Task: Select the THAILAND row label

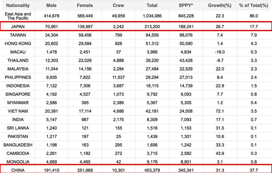Action: pyautogui.click(x=18, y=60)
